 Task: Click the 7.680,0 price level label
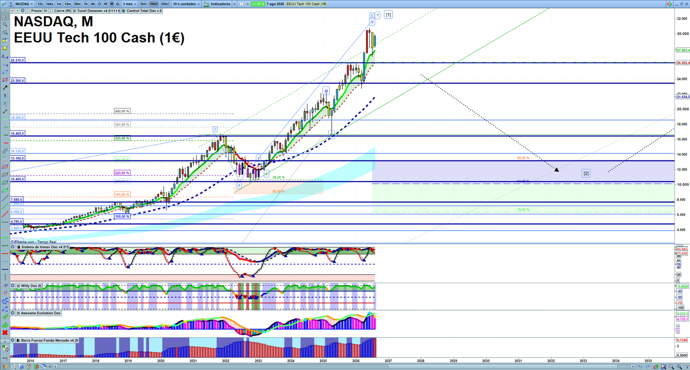17,200
